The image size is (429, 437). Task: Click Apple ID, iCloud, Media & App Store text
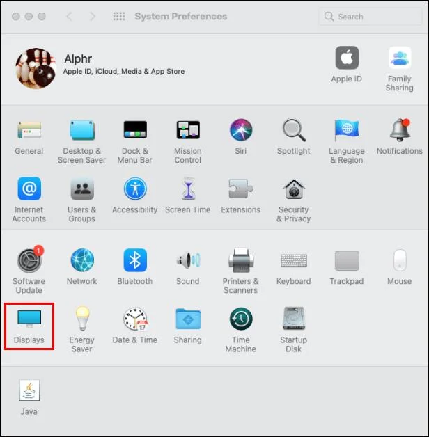tap(124, 72)
